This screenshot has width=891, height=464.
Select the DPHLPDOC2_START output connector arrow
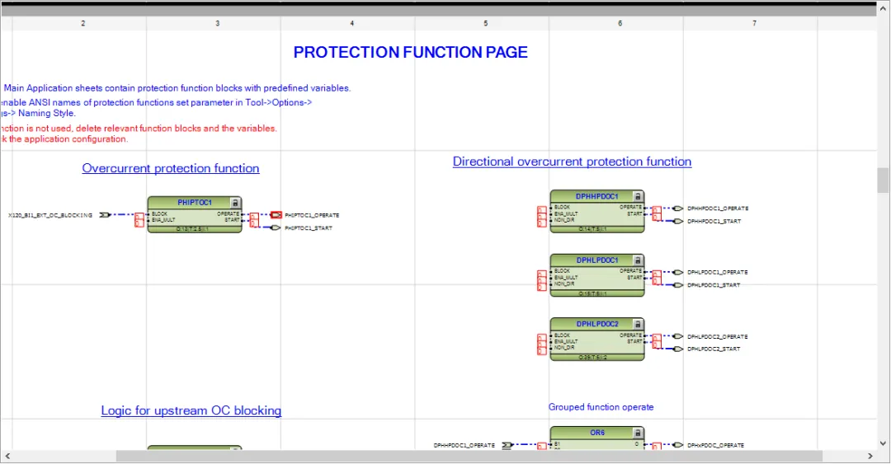pyautogui.click(x=678, y=349)
